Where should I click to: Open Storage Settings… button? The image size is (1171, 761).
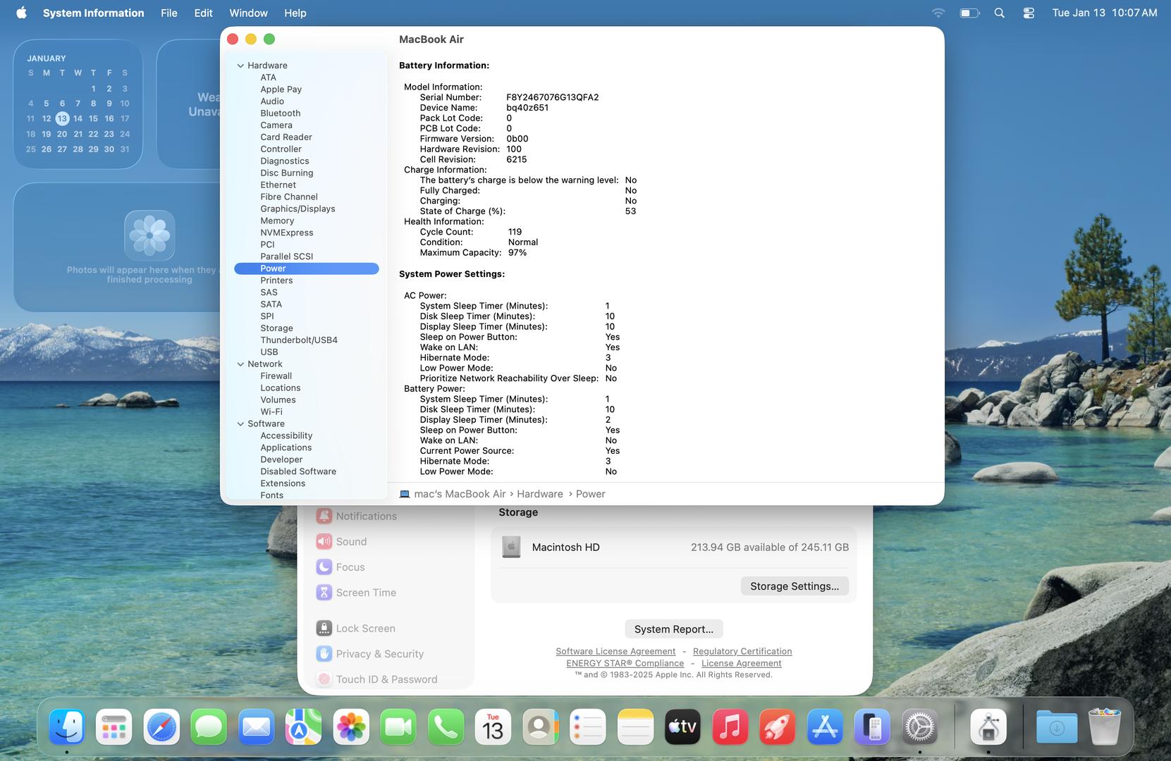click(x=794, y=586)
